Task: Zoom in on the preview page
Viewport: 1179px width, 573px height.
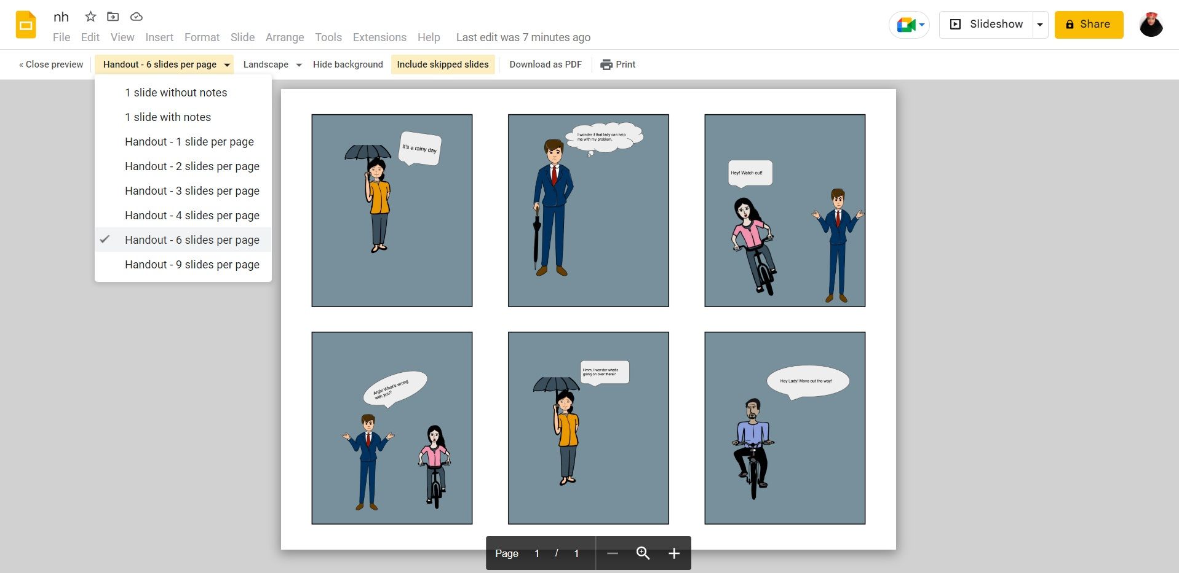Action: [673, 553]
